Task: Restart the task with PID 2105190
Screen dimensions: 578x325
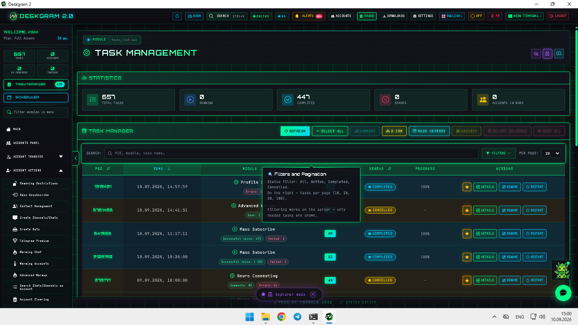Action: [x=535, y=257]
